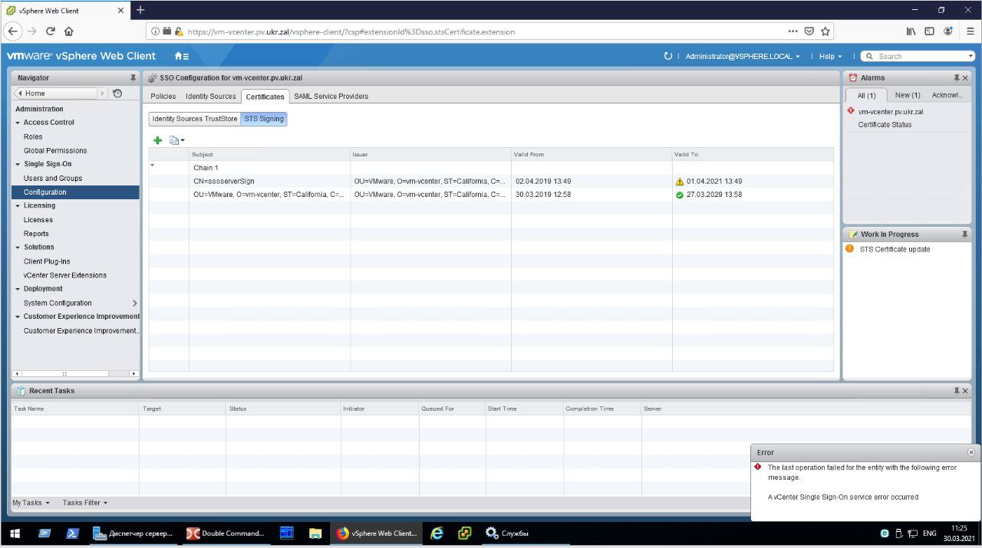
Task: Click the vSphere home menu icon
Action: point(181,56)
